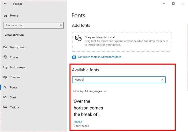Click the 9 font faces text

tap(81, 126)
